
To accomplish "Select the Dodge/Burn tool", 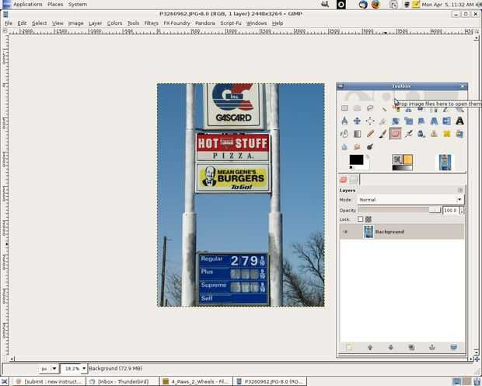I will [370, 147].
